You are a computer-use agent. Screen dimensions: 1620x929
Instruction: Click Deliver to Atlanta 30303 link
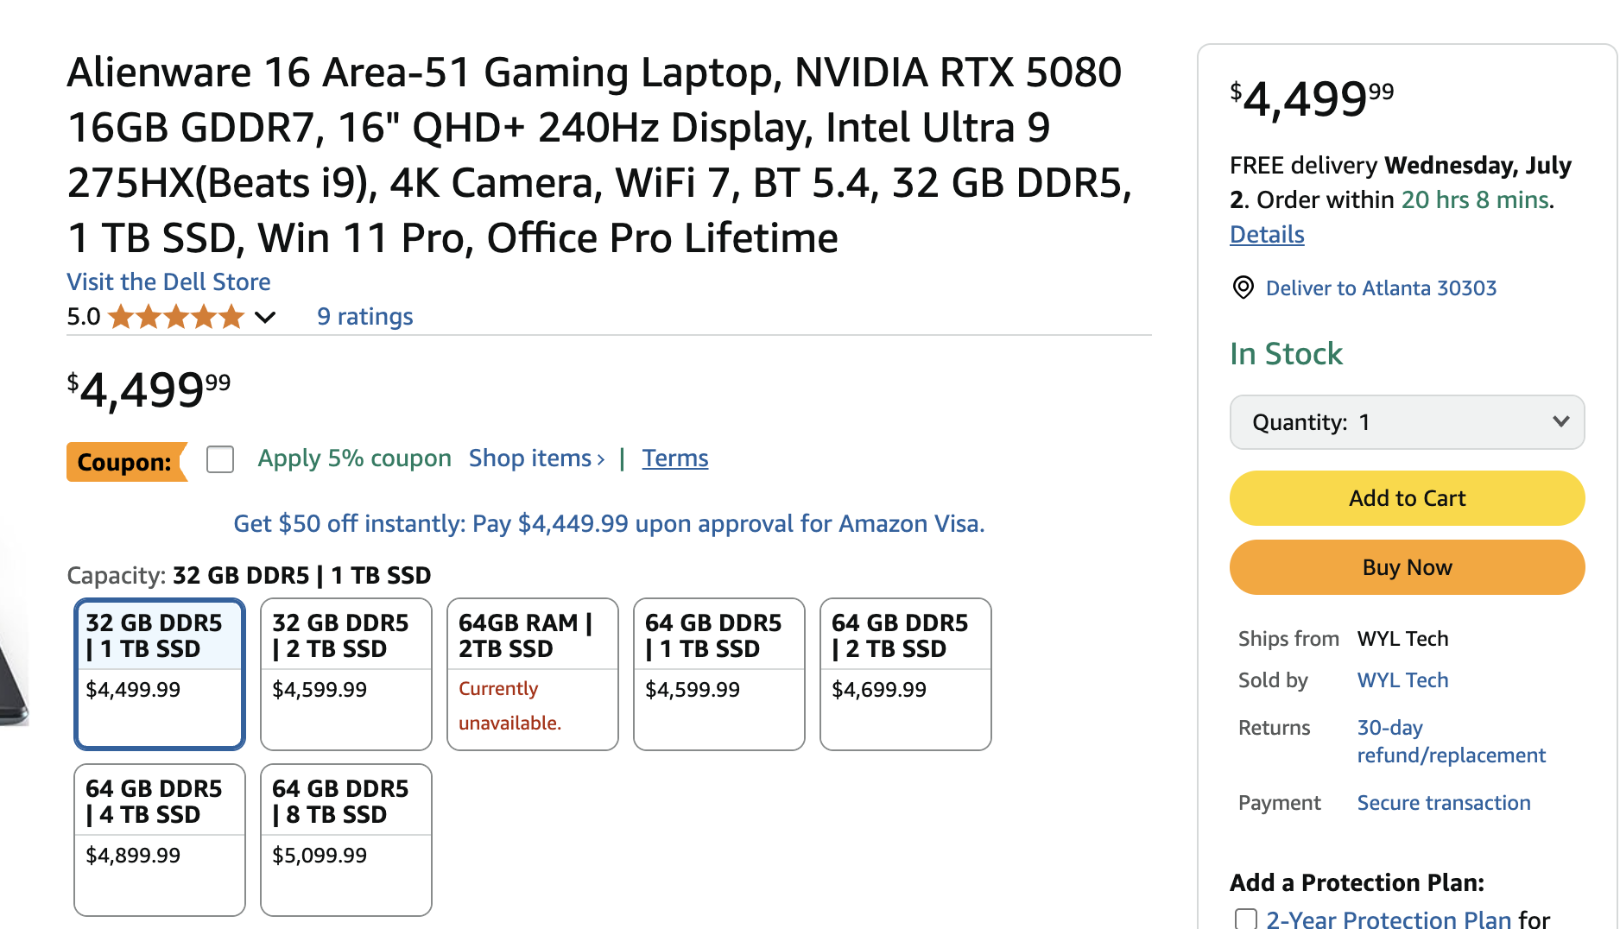point(1380,288)
